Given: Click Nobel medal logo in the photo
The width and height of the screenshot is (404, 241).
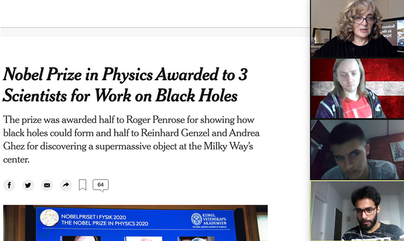Looking at the screenshot, I should 49,218.
